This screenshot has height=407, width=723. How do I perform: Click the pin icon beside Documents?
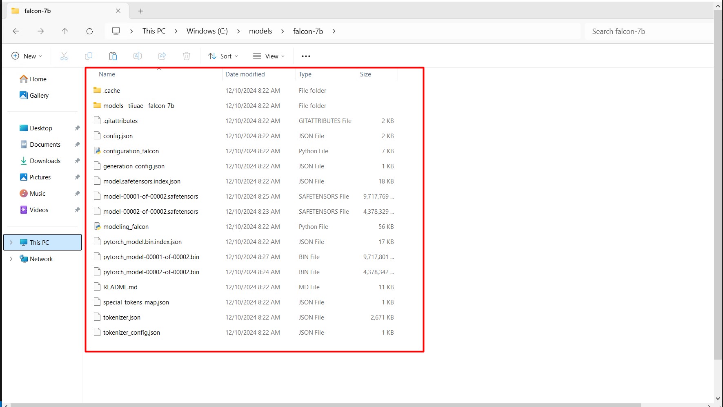[77, 144]
